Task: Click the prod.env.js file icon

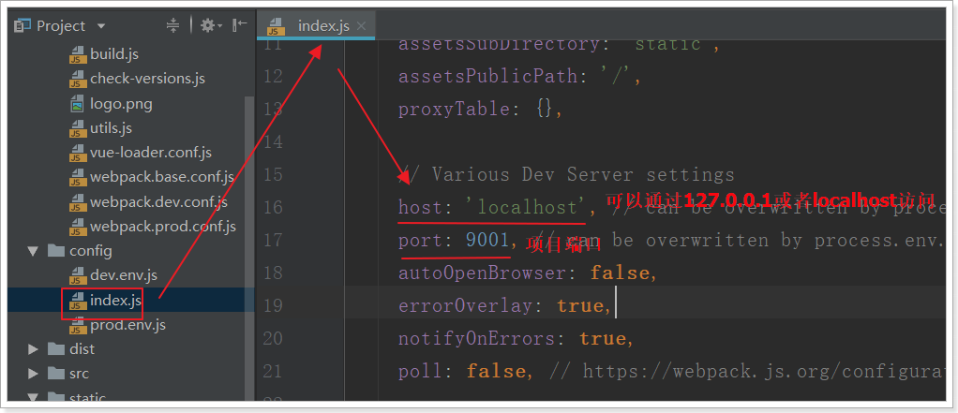Action: [x=78, y=325]
